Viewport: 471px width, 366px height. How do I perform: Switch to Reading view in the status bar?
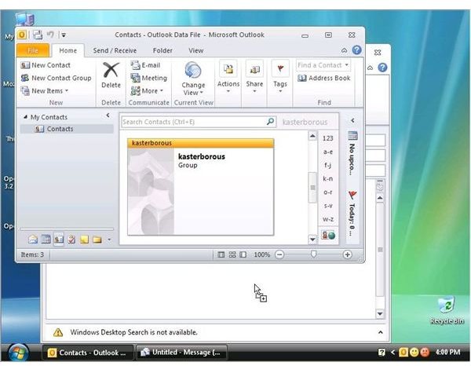coord(243,254)
